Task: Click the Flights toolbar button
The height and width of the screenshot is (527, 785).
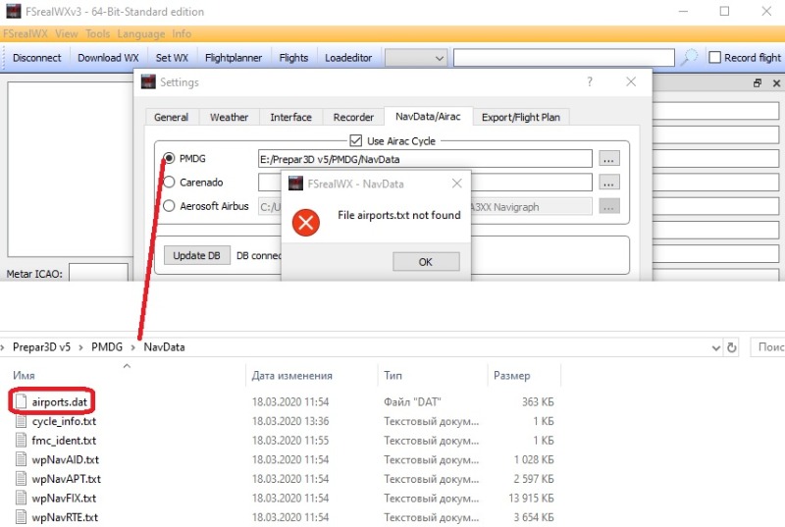Action: click(293, 58)
